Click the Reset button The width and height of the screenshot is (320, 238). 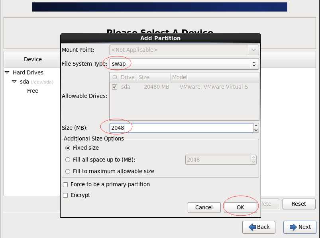(299, 204)
